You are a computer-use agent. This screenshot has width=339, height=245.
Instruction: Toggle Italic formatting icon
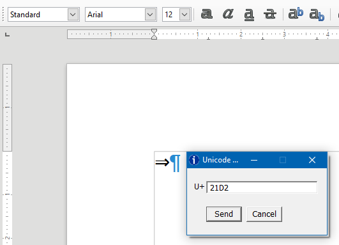[228, 14]
